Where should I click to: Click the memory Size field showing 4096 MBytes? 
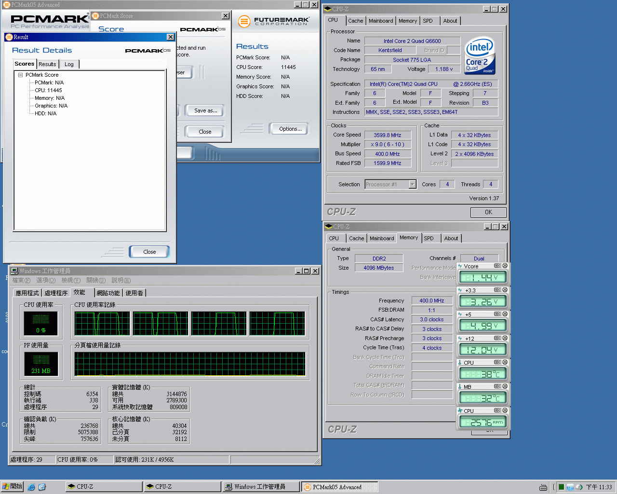point(379,268)
